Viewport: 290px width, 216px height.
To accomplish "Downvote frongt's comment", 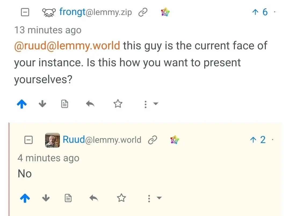I will click(x=42, y=104).
